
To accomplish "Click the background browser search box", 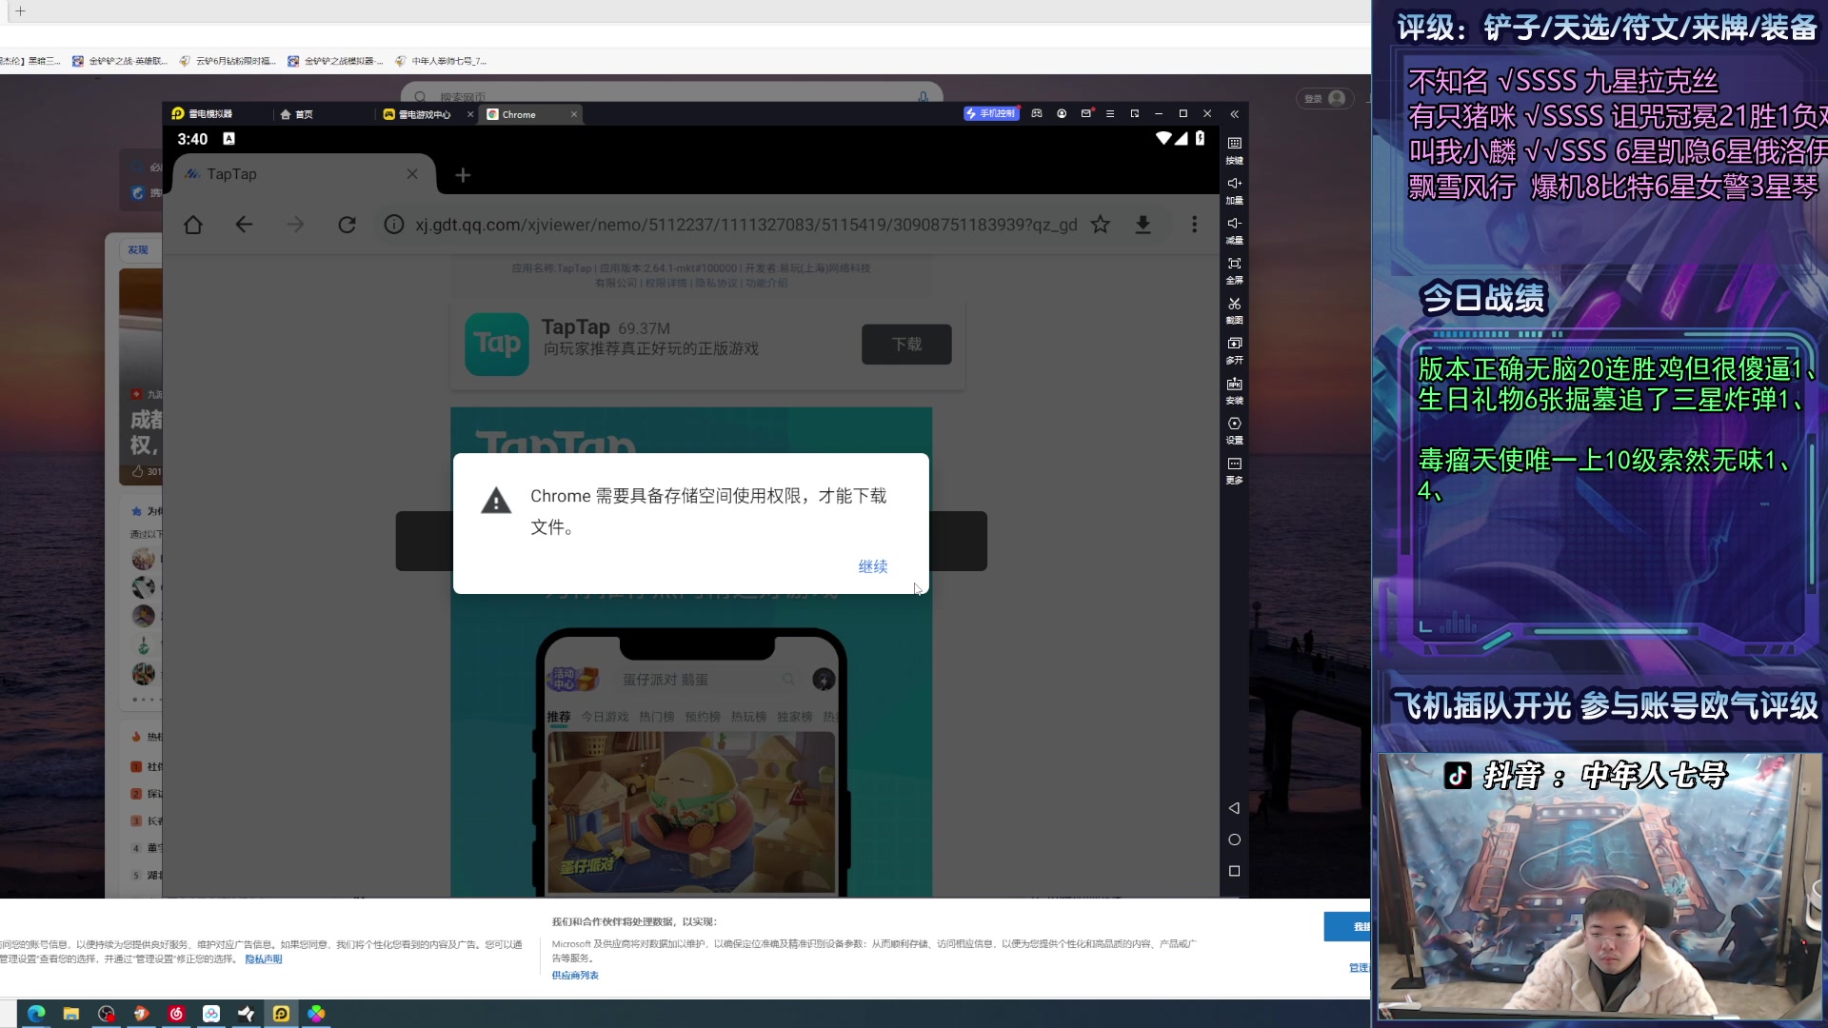I will (x=671, y=96).
